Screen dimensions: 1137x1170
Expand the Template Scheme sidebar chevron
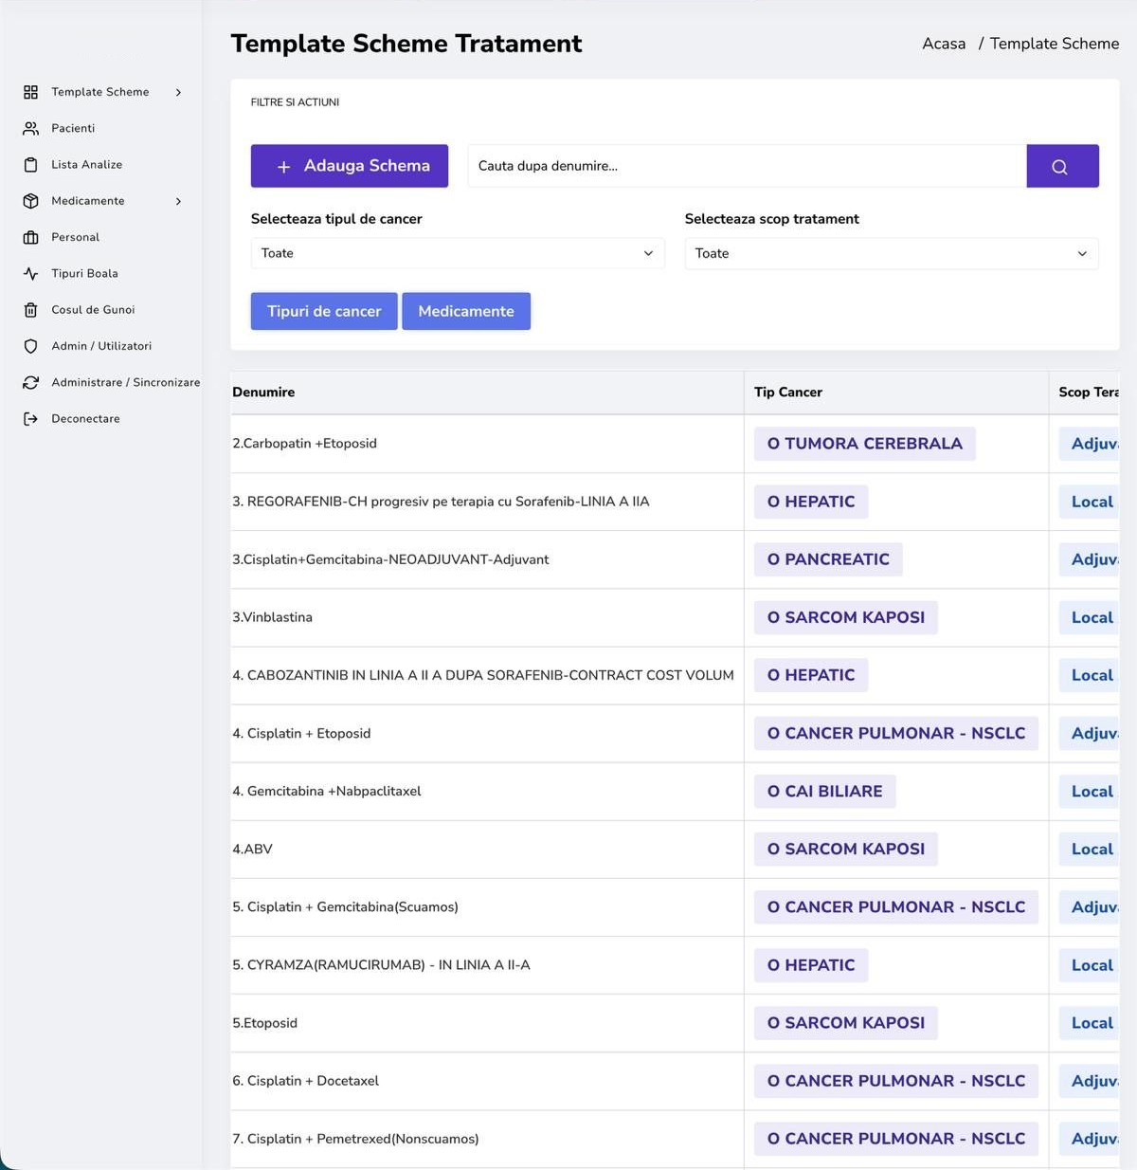click(178, 92)
